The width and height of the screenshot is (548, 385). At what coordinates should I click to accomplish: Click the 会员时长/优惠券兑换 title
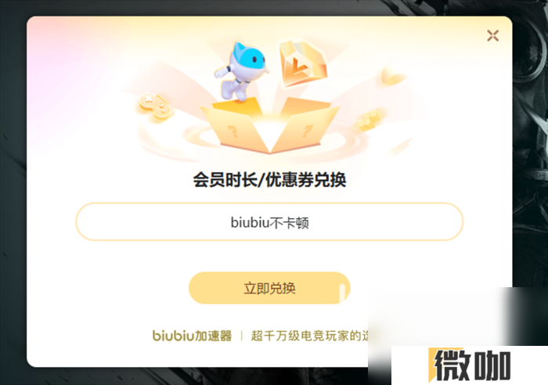pos(269,180)
